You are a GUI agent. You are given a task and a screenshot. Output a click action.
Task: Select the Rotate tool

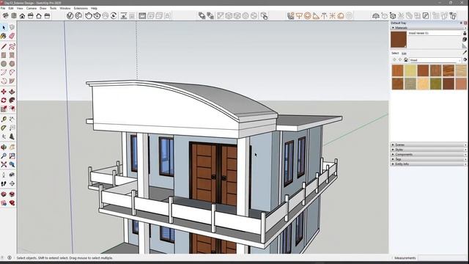pyautogui.click(x=4, y=100)
